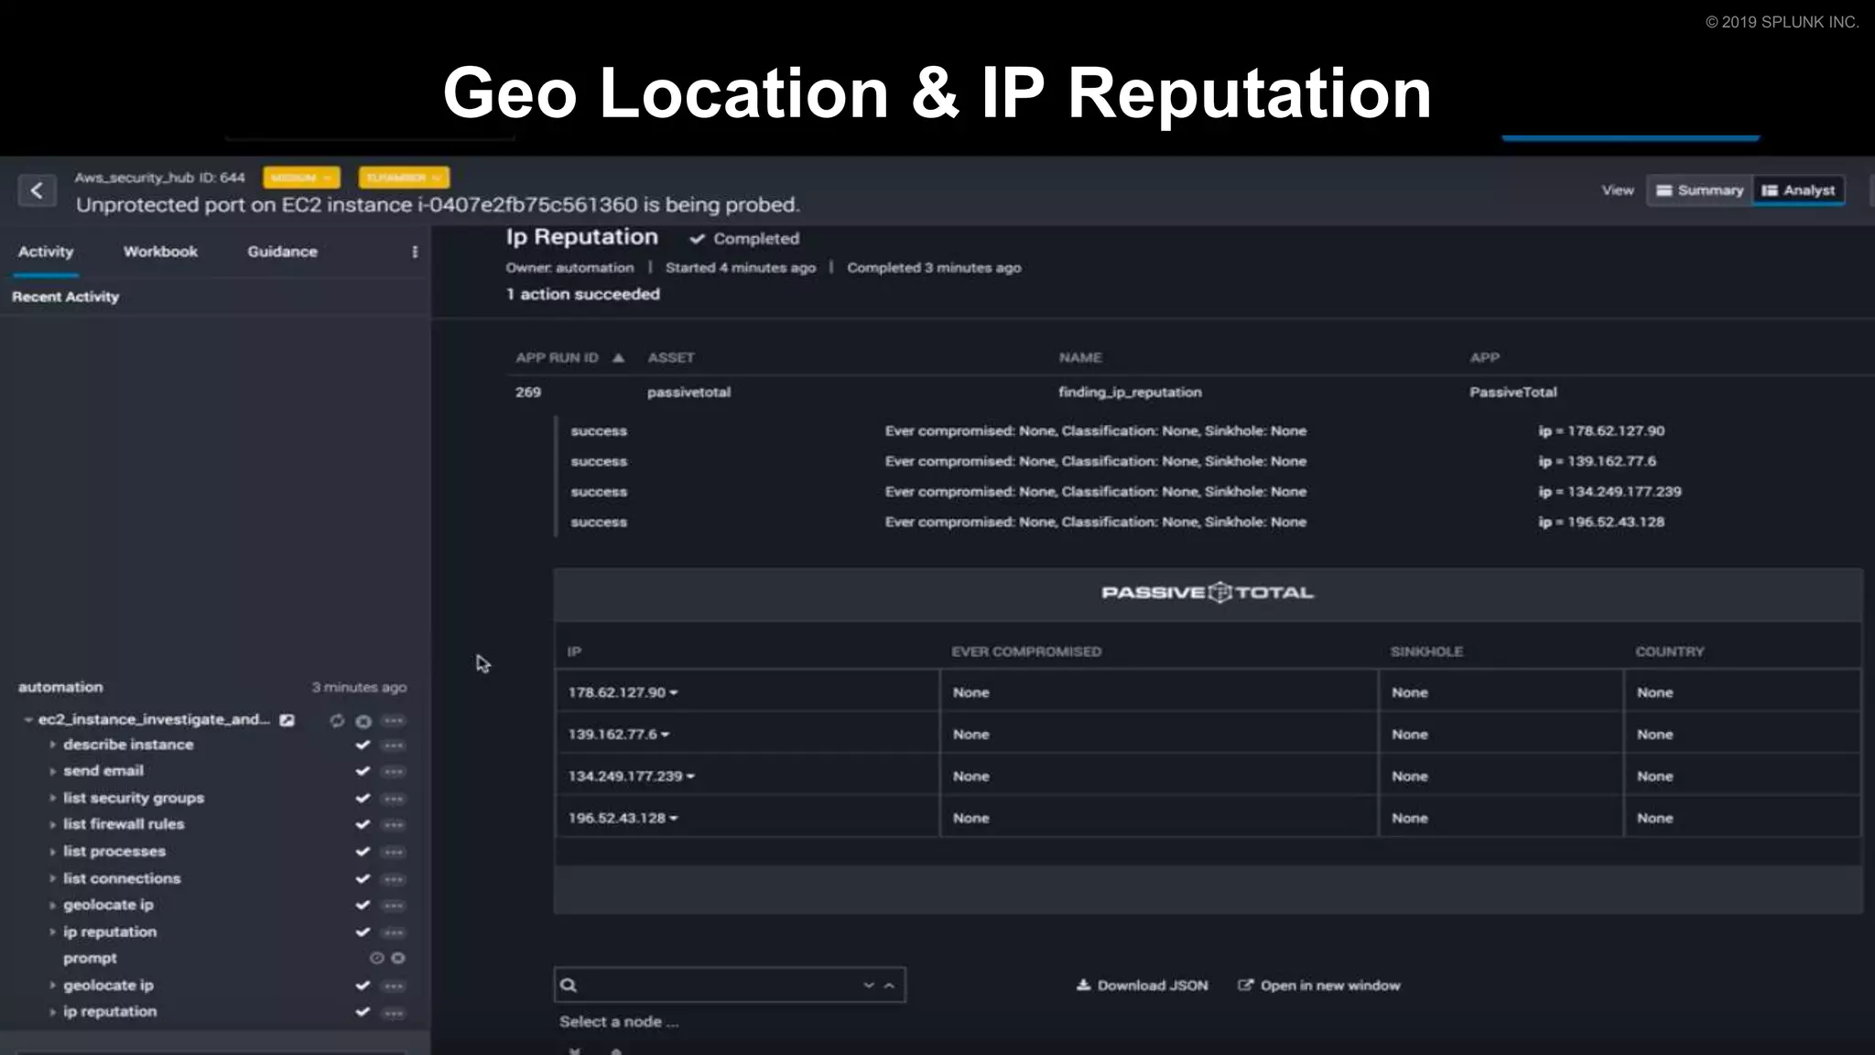The image size is (1875, 1055).
Task: Open context menu caret for 196.52.43.128
Action: (x=674, y=818)
